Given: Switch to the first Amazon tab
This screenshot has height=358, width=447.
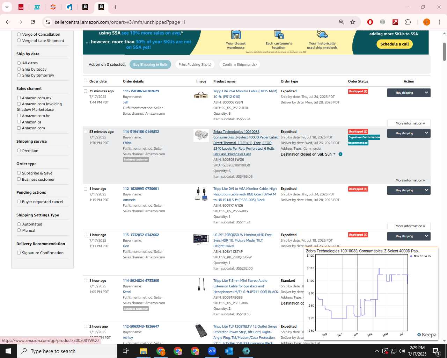Looking at the screenshot, I should [x=85, y=7].
